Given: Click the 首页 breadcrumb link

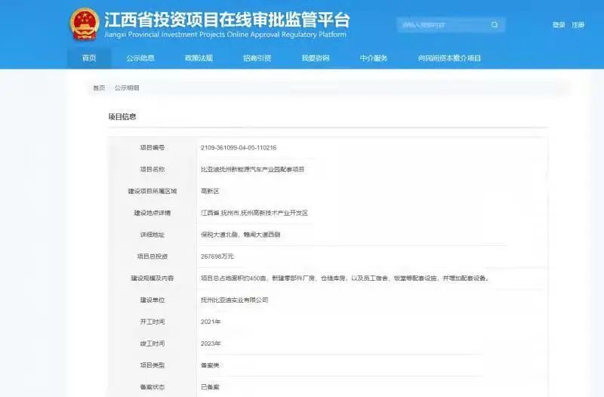Looking at the screenshot, I should click(x=99, y=88).
